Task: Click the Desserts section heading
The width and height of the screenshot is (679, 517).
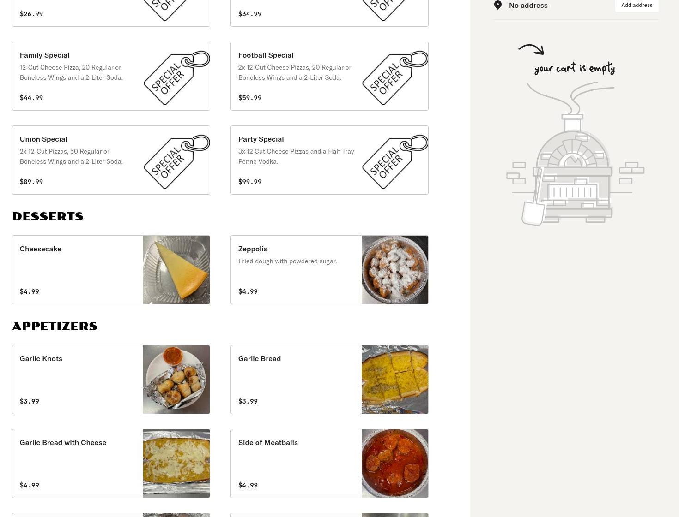Action: (x=48, y=216)
